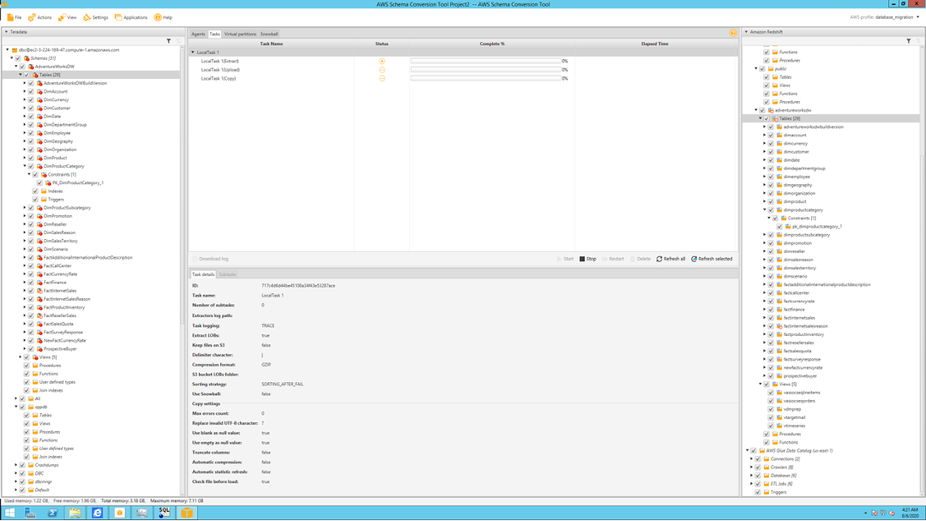Image resolution: width=926 pixels, height=521 pixels.
Task: Open Internet Explorer from the taskbar
Action: coord(97,512)
